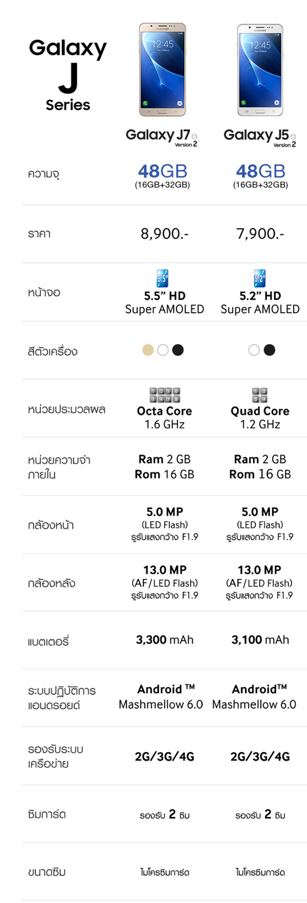This screenshot has width=307, height=903.
Task: Click the white Galaxy J5 phone image
Action: coord(260,69)
